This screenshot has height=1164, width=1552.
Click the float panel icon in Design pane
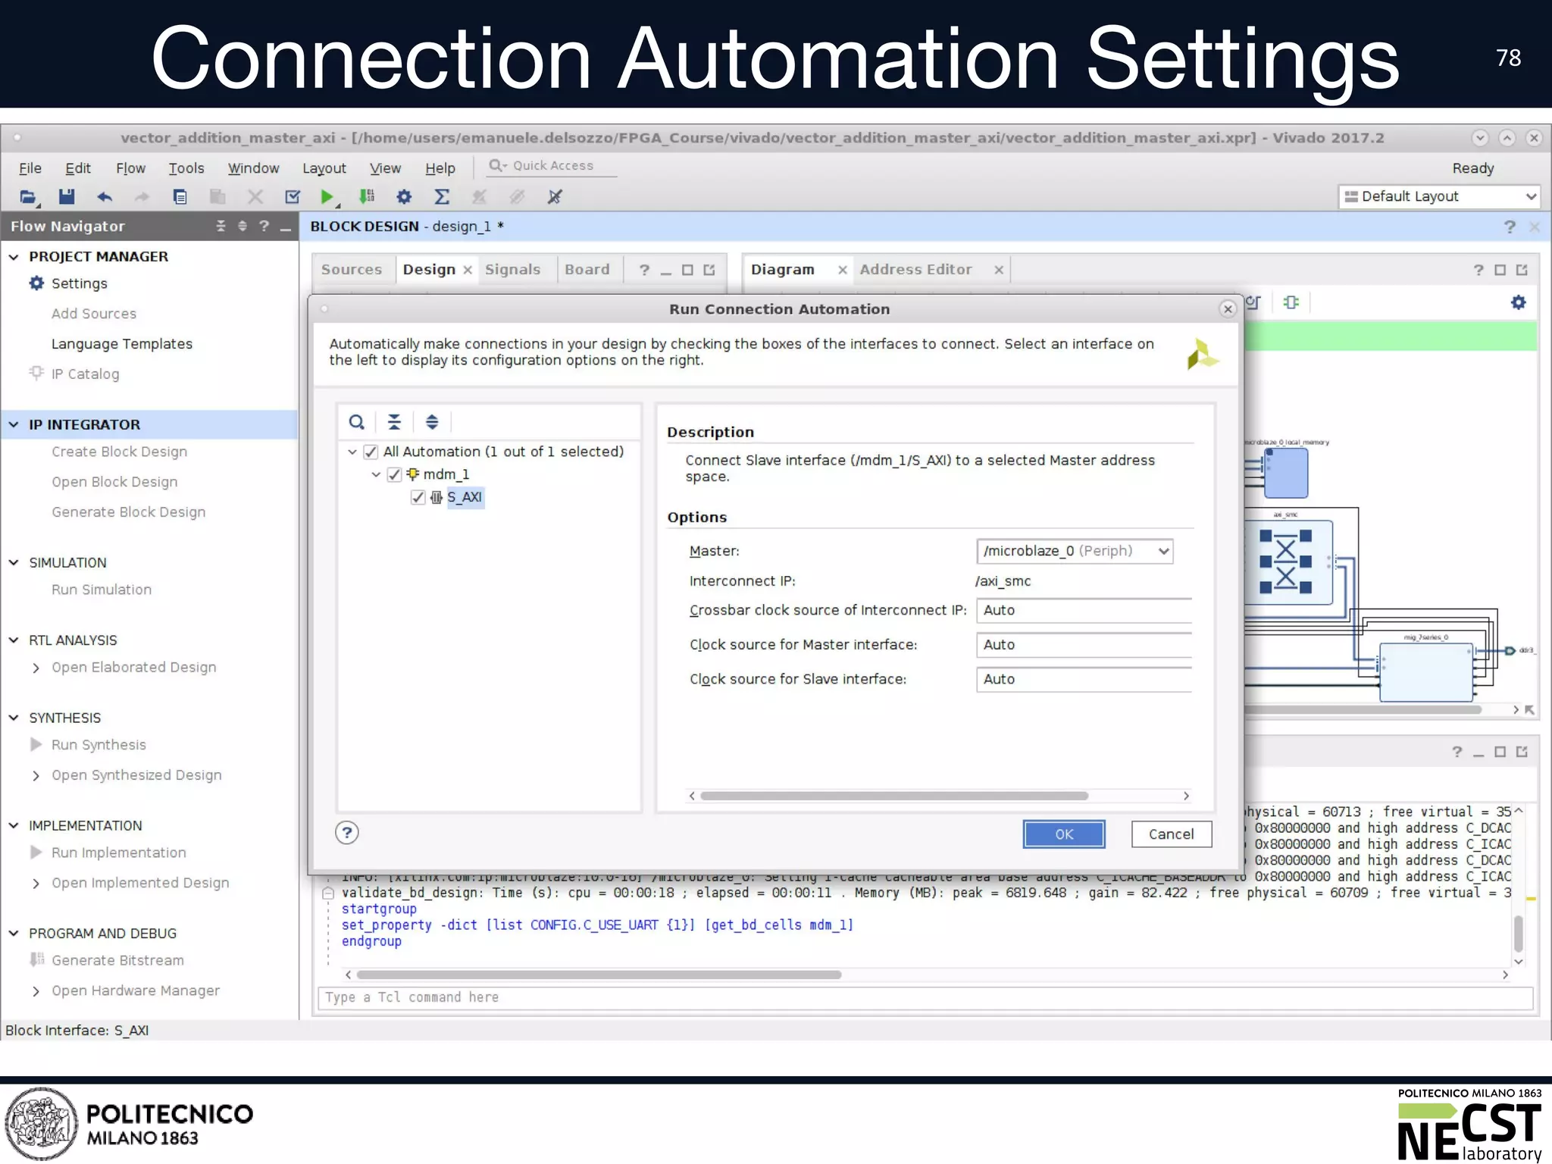(x=709, y=270)
